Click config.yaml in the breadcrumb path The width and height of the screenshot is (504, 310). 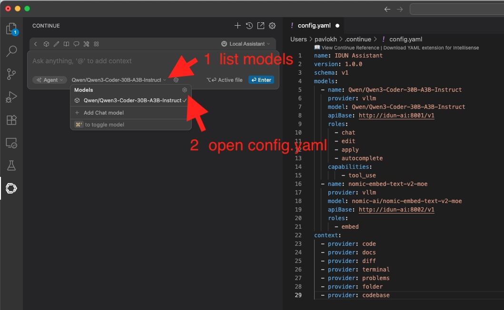click(x=405, y=39)
